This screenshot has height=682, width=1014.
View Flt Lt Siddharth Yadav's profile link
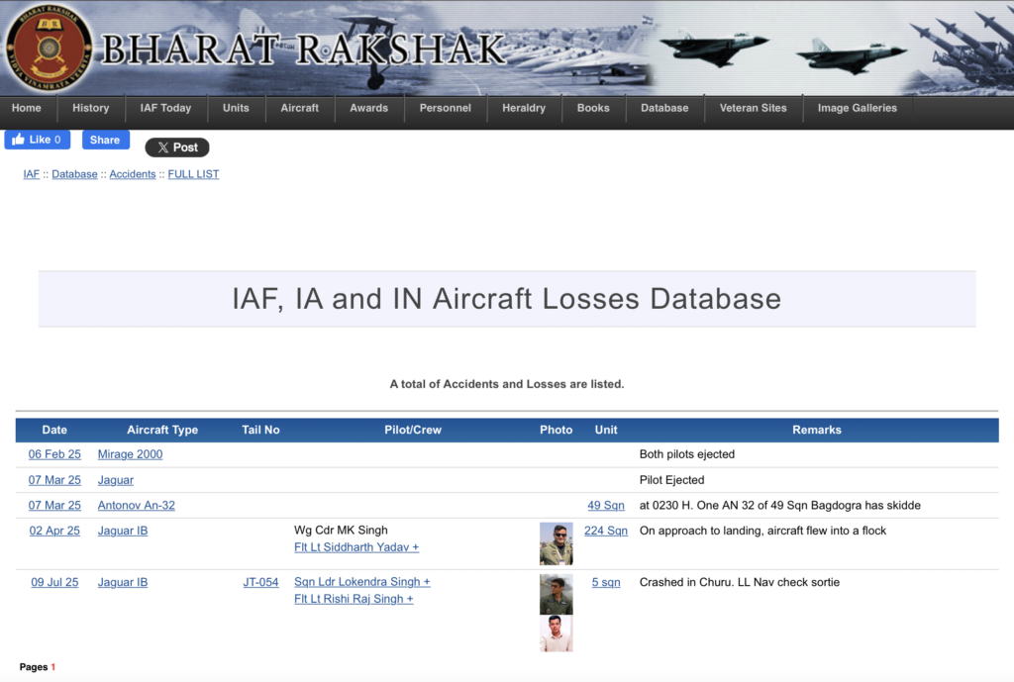356,547
